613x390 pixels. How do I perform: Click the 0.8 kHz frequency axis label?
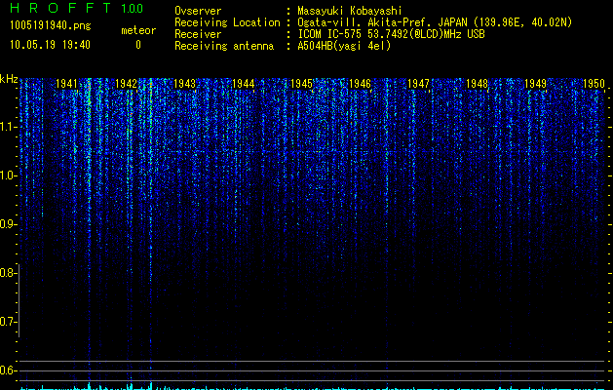tap(8, 273)
